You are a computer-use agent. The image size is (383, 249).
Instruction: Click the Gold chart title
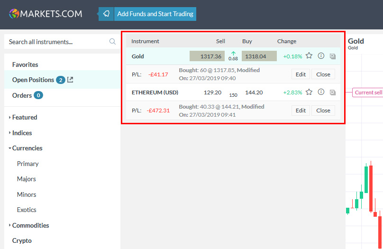click(356, 41)
